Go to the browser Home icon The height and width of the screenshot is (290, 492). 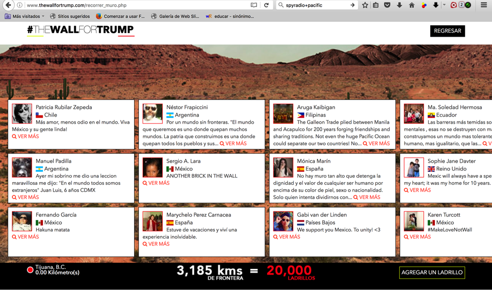pos(412,5)
